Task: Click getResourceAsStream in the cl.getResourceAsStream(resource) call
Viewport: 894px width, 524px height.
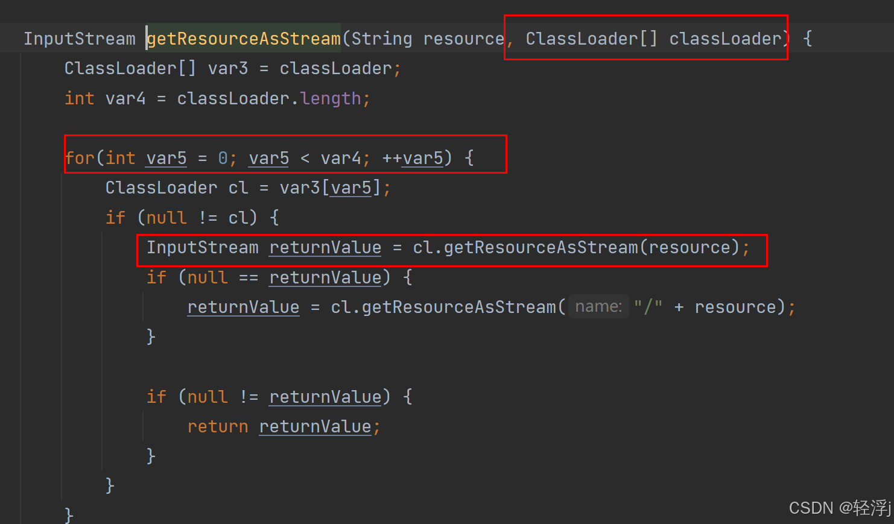Action: [x=541, y=247]
